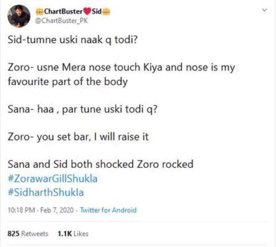276x247 pixels.
Task: Open the @ChartBuster_PK handle
Action: click(x=62, y=20)
